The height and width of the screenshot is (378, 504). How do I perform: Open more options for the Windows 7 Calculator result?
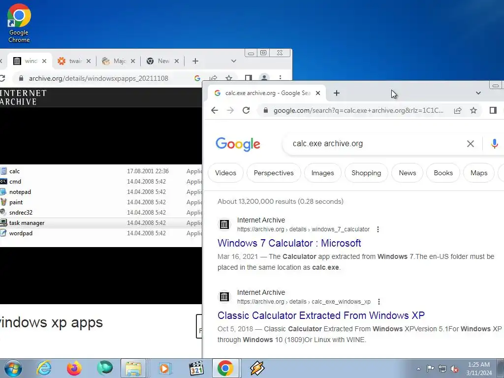click(x=378, y=229)
